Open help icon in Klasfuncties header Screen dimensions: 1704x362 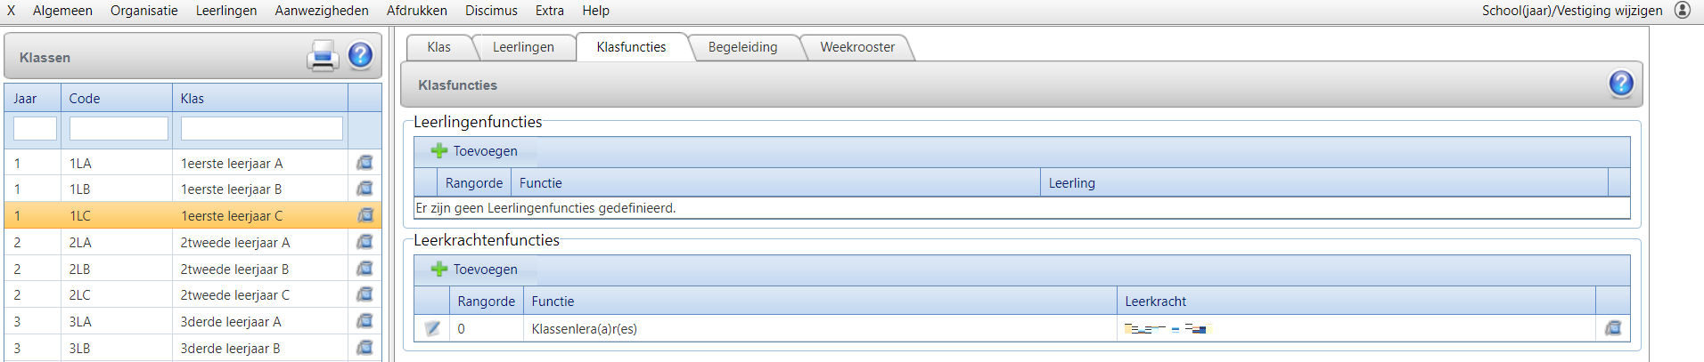(x=1621, y=84)
